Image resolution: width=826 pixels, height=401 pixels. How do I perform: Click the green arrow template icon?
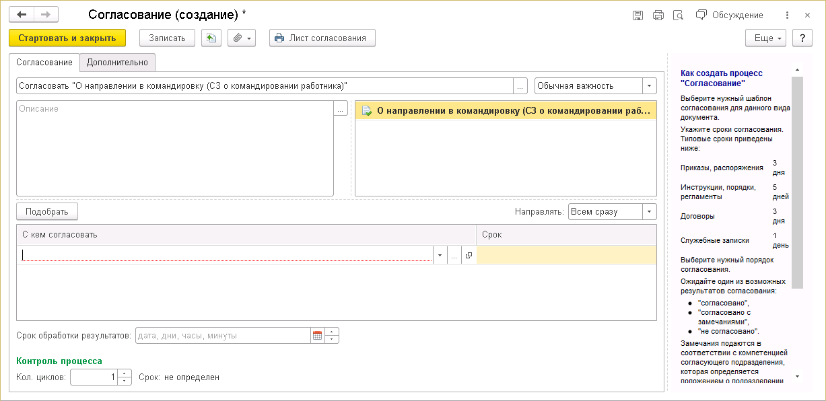(211, 38)
